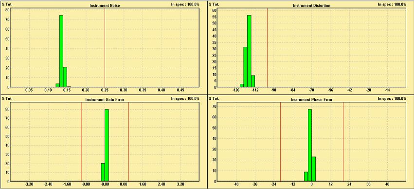Select the Instrument Noise chart title
The width and height of the screenshot is (414, 189).
tap(105, 5)
